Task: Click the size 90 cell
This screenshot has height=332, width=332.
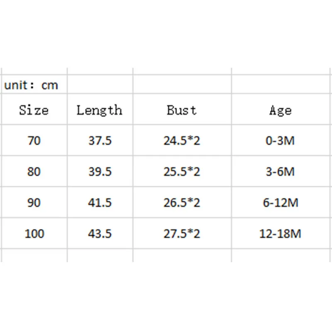Action: click(x=34, y=203)
